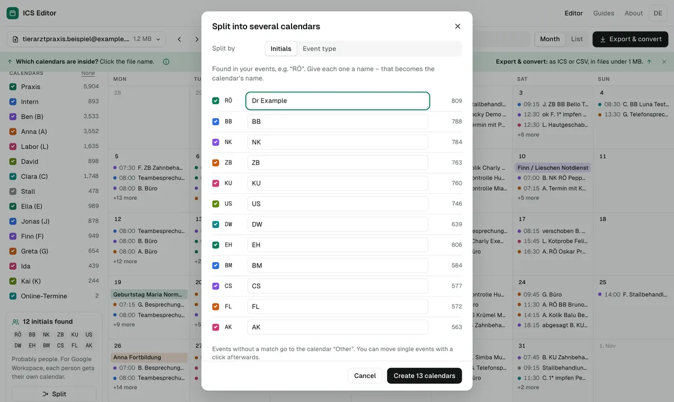Toggle the Anna (A) calendar checkbox
Viewport: 674px width, 402px height.
click(x=13, y=132)
